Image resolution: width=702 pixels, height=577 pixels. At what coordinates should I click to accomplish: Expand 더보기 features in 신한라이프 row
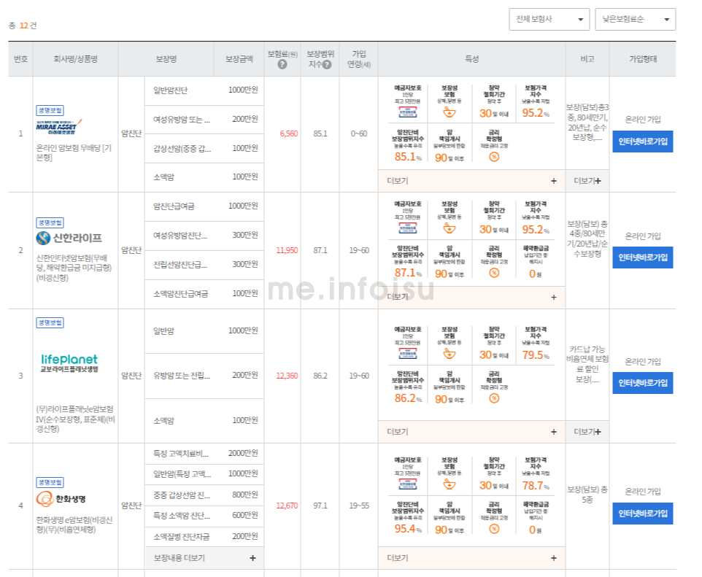coord(472,297)
